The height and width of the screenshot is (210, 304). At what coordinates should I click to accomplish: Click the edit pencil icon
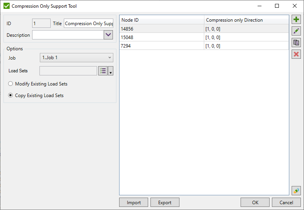296,31
